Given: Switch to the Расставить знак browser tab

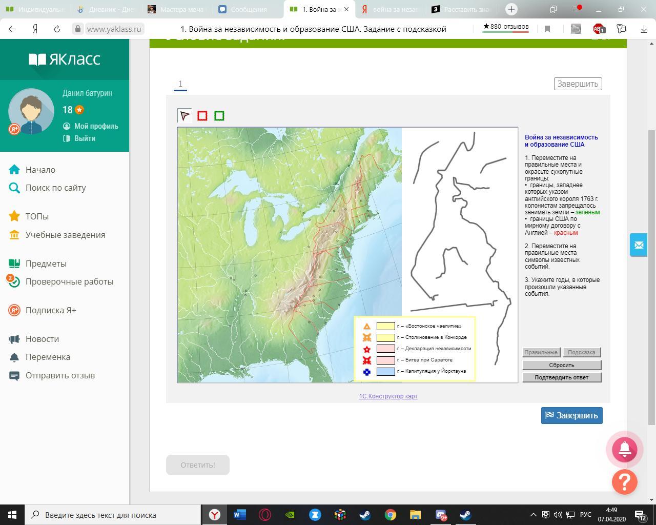Looking at the screenshot, I should pos(461,9).
